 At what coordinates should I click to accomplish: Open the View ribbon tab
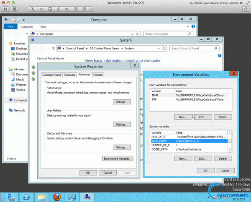click(x=43, y=27)
